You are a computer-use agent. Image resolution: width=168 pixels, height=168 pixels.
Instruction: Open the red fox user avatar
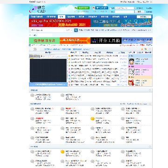[132, 83]
